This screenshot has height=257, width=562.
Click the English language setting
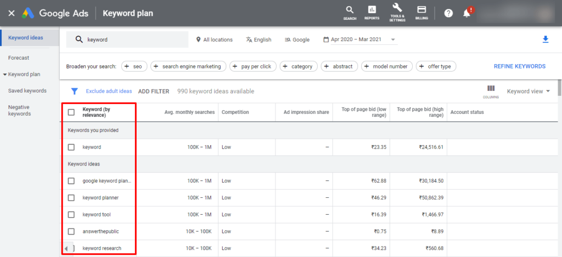click(258, 40)
